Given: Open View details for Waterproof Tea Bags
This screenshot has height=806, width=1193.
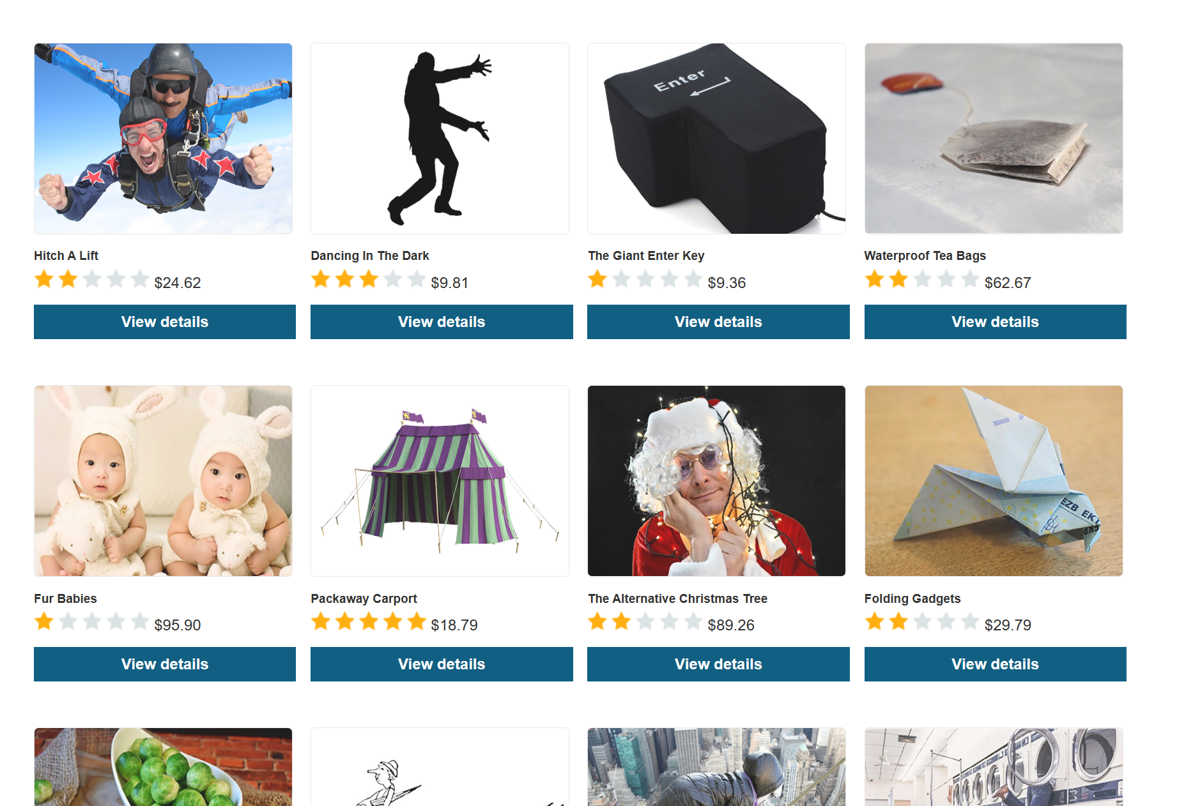Looking at the screenshot, I should point(995,322).
